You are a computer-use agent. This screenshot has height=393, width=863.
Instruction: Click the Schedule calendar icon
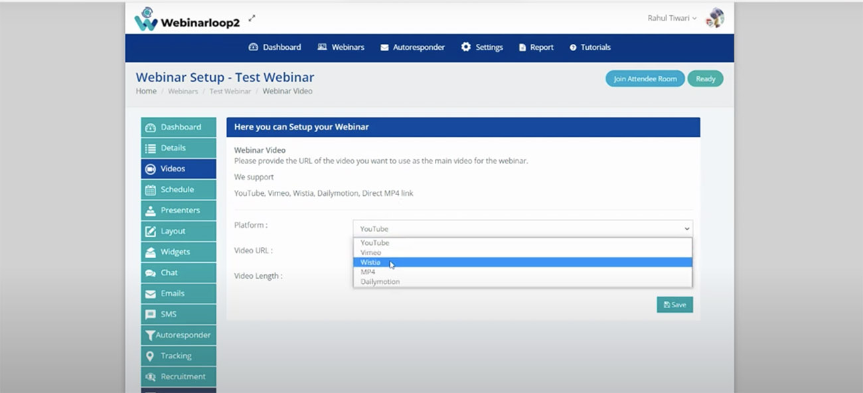pyautogui.click(x=150, y=190)
